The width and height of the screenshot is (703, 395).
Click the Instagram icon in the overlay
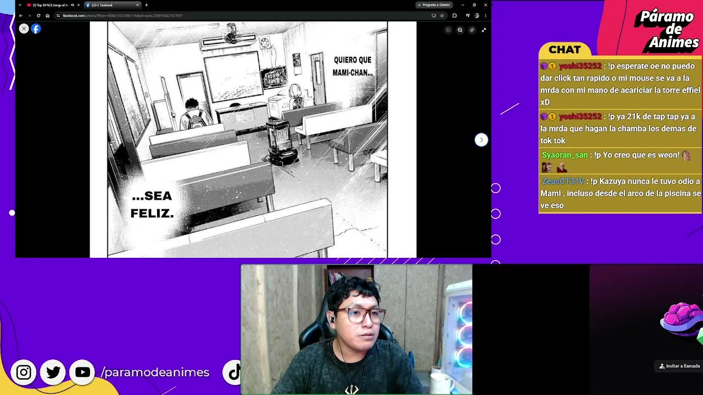[24, 373]
